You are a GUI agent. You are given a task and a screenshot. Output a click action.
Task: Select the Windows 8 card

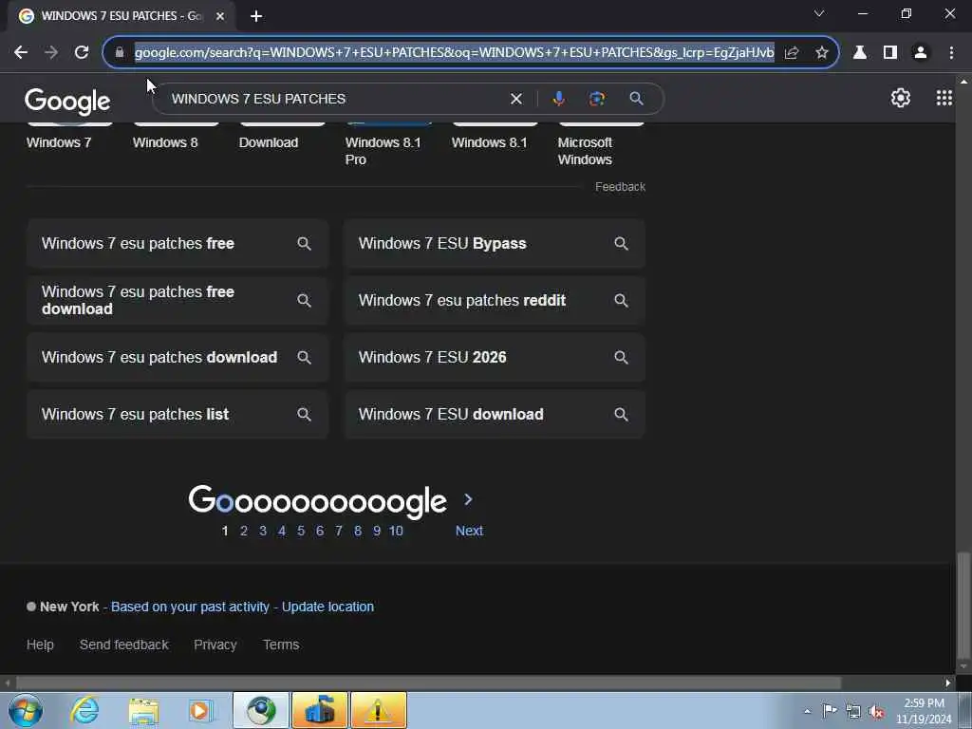[176, 138]
